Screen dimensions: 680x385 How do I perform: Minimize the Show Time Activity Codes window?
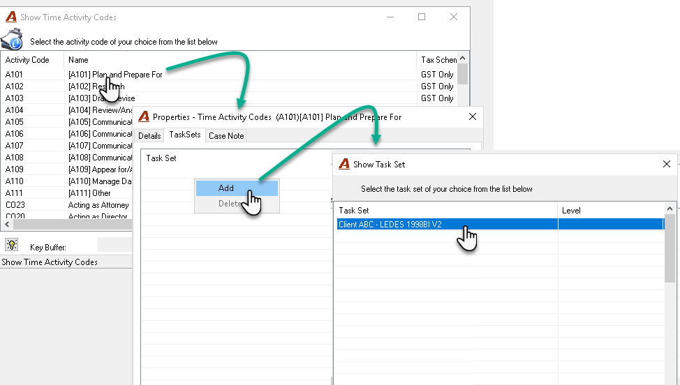390,17
